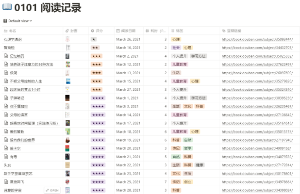This screenshot has height=194, width=300.
Task: Open the douban link ending 4909158
Action: click(256, 148)
